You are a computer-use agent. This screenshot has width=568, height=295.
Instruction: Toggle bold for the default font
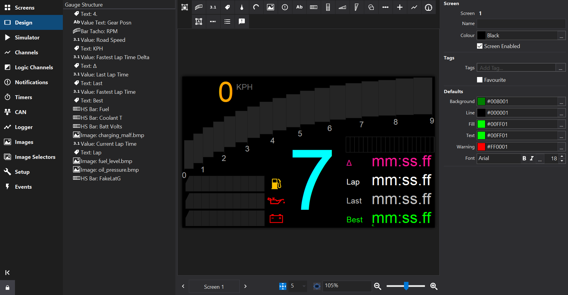point(524,159)
